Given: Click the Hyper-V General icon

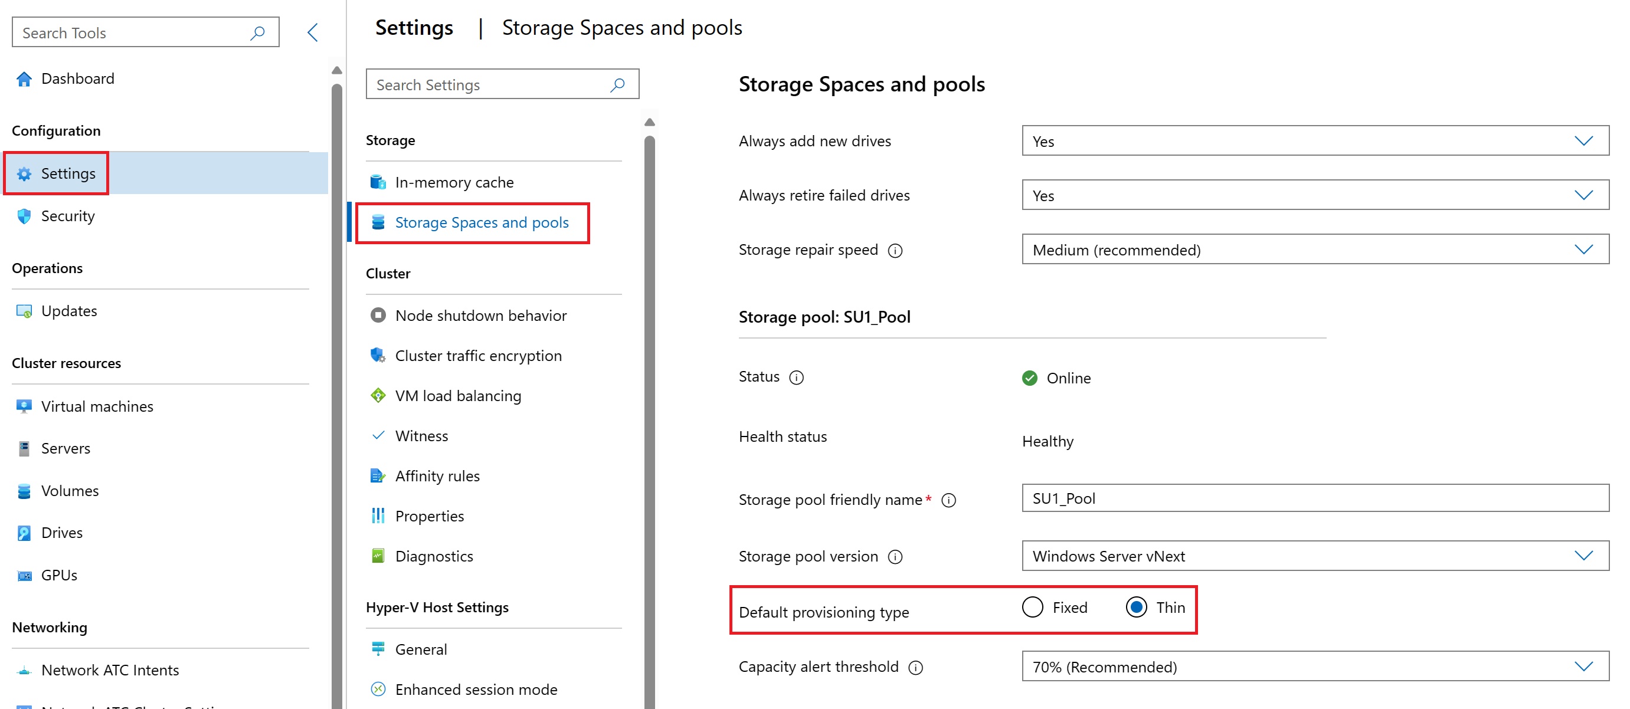Looking at the screenshot, I should tap(378, 649).
